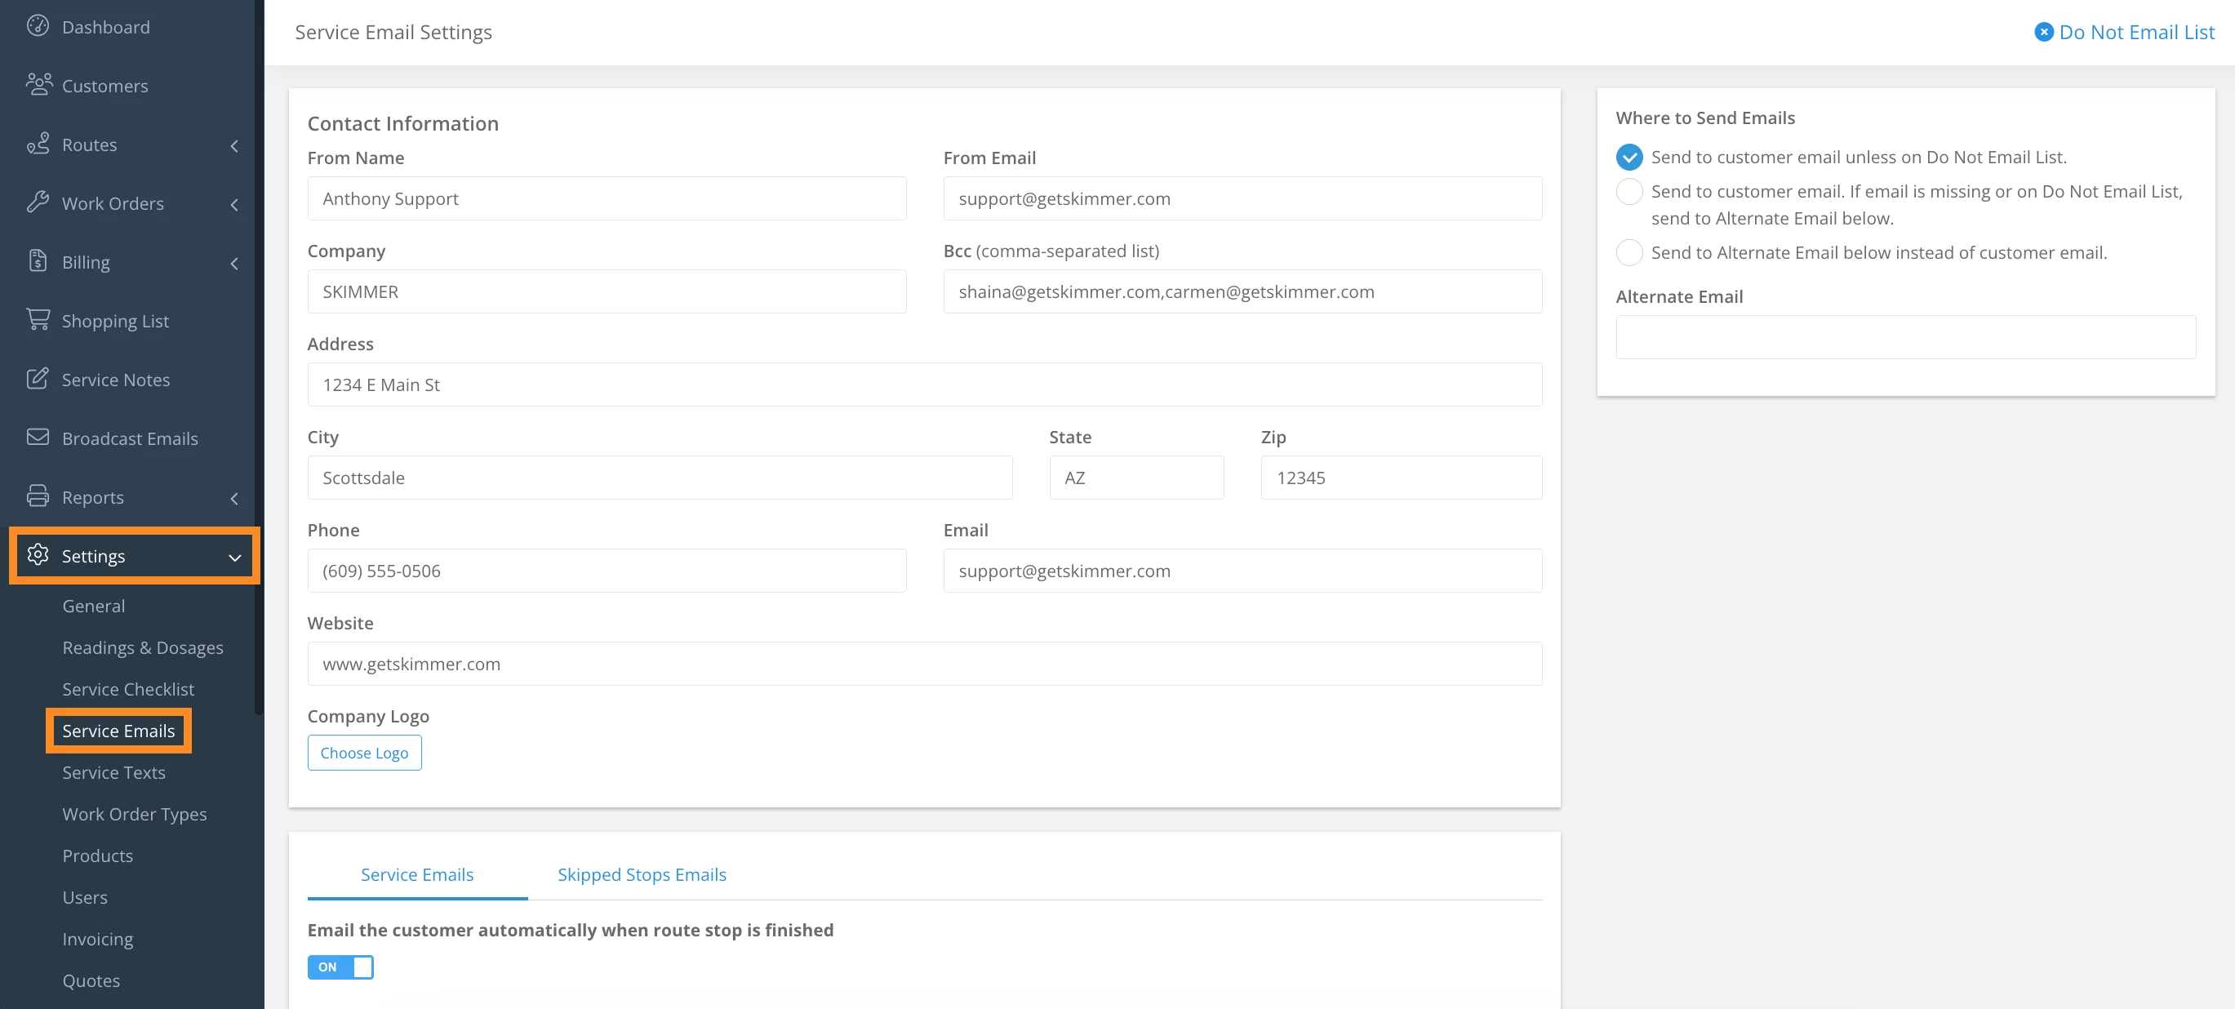Click the Routes map pin icon

point(38,143)
